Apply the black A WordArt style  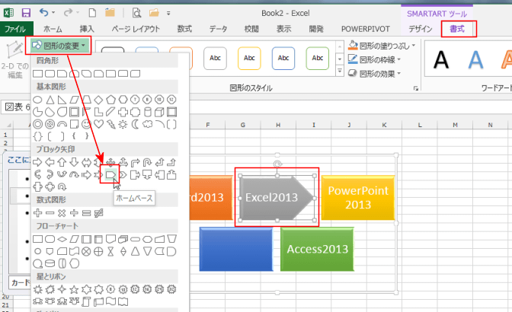click(x=441, y=59)
